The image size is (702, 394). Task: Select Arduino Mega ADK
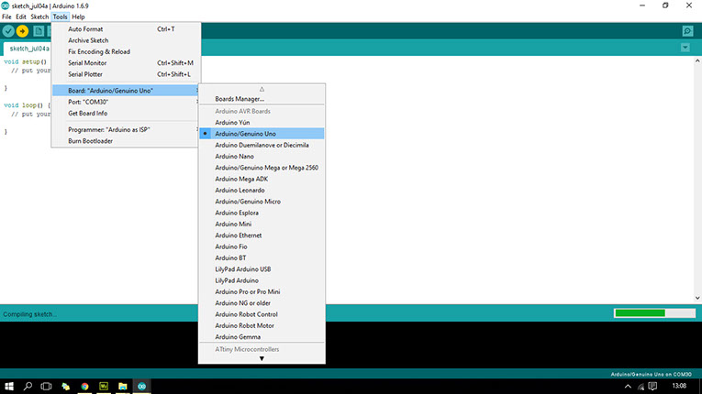tap(262, 179)
